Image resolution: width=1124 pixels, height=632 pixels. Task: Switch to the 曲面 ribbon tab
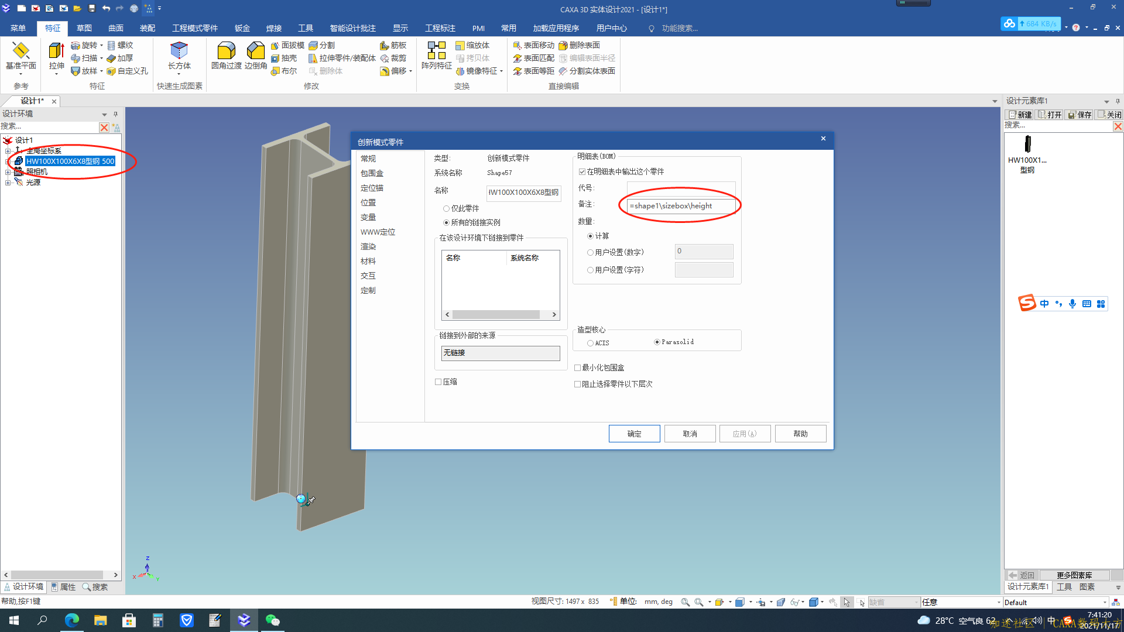pyautogui.click(x=116, y=28)
